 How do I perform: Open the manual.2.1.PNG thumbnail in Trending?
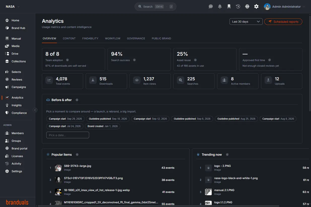[208, 192]
